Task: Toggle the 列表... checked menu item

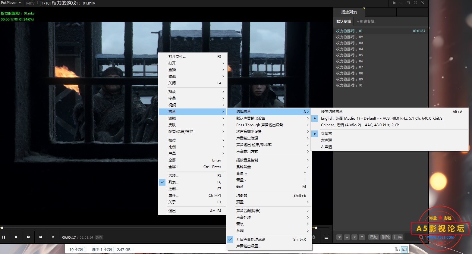Action: (x=193, y=182)
